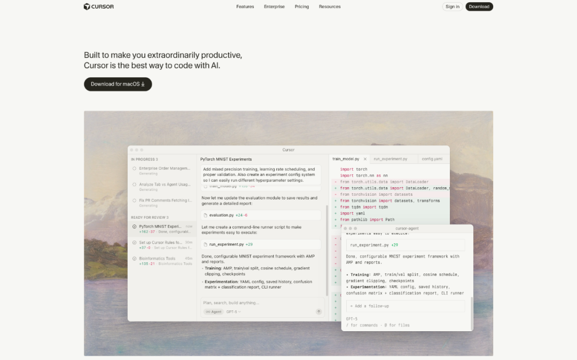
Task: Open the run_experiment.py file chip in chat
Action: tap(261, 244)
